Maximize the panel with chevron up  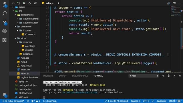(174, 76)
